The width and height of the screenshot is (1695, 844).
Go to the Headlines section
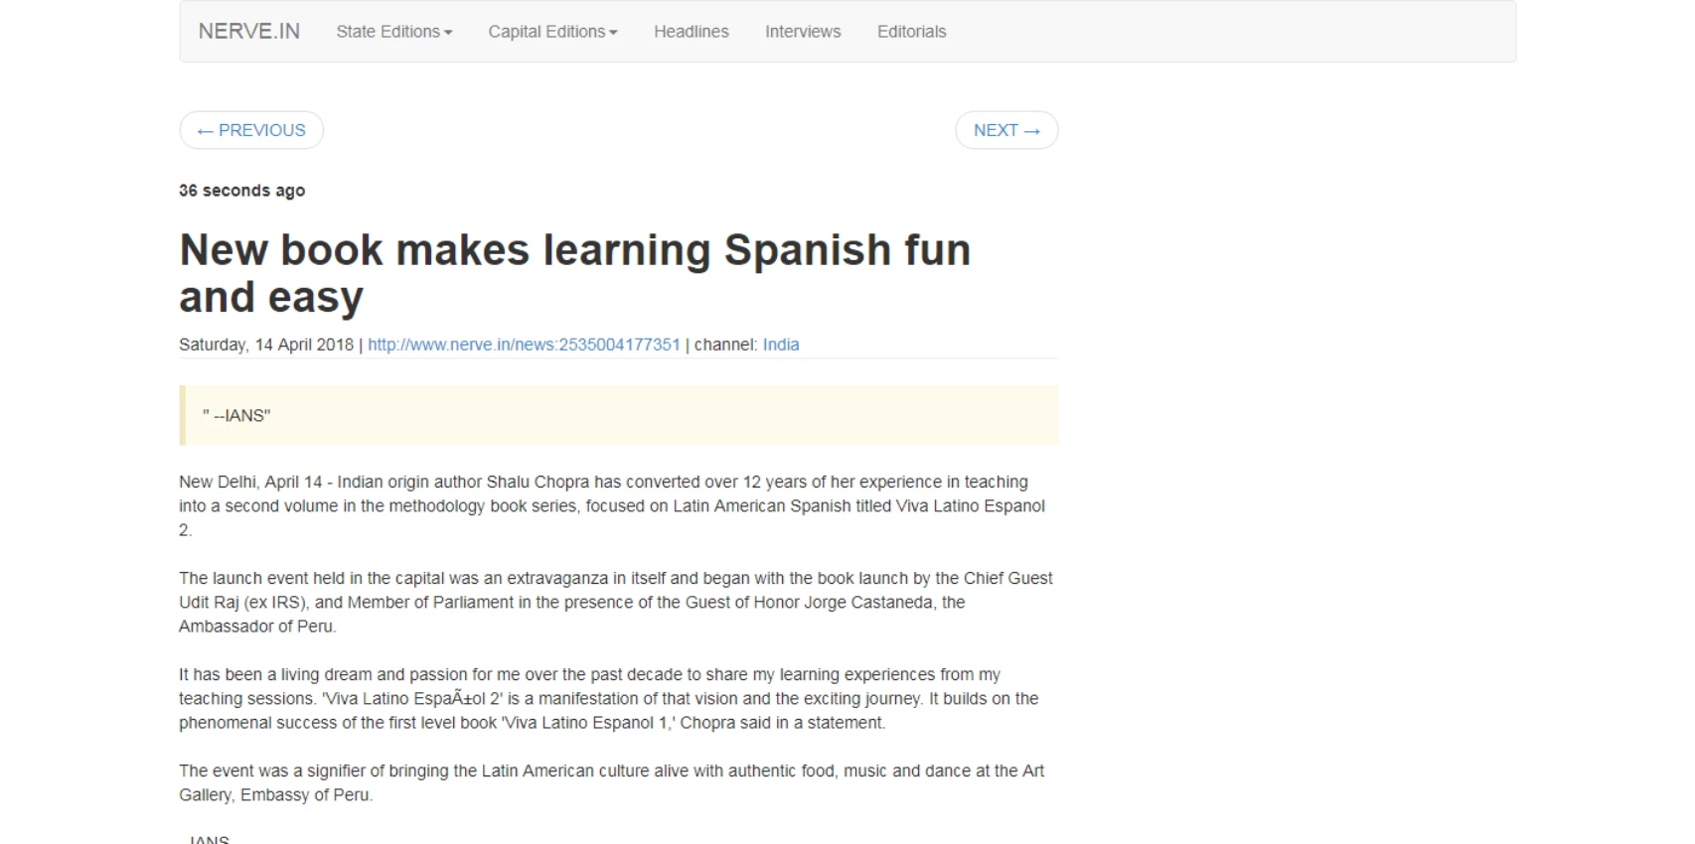pos(691,32)
